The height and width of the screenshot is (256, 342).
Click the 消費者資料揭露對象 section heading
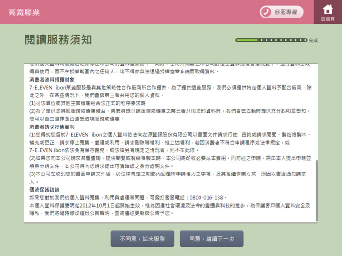pyautogui.click(x=52, y=80)
